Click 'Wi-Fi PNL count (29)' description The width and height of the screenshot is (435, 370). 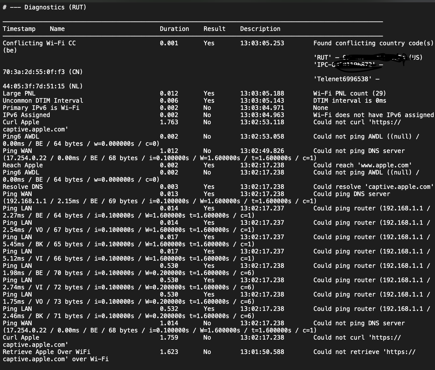point(350,93)
